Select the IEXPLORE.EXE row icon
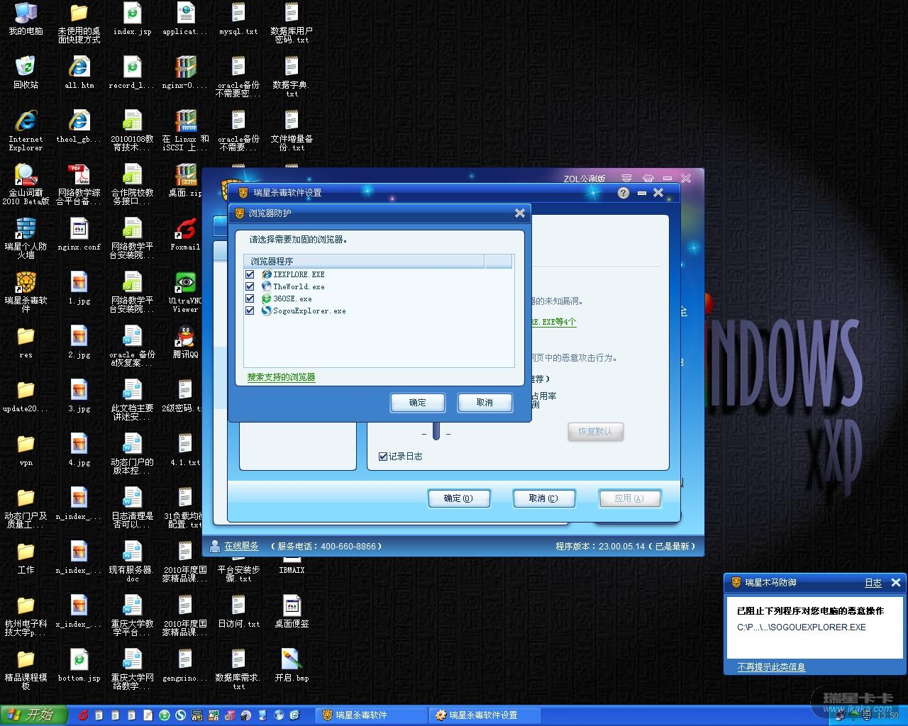908x726 pixels. pos(267,274)
